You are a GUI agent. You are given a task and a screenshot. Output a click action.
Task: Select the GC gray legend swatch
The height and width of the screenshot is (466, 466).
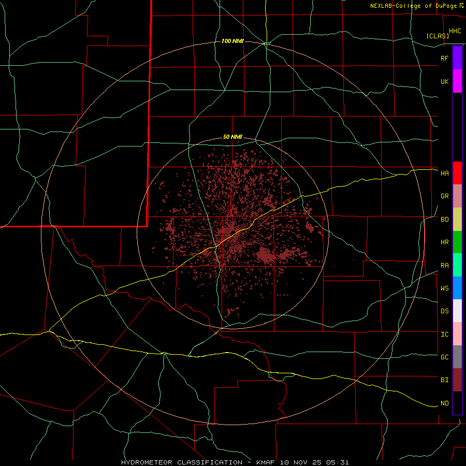click(x=457, y=357)
